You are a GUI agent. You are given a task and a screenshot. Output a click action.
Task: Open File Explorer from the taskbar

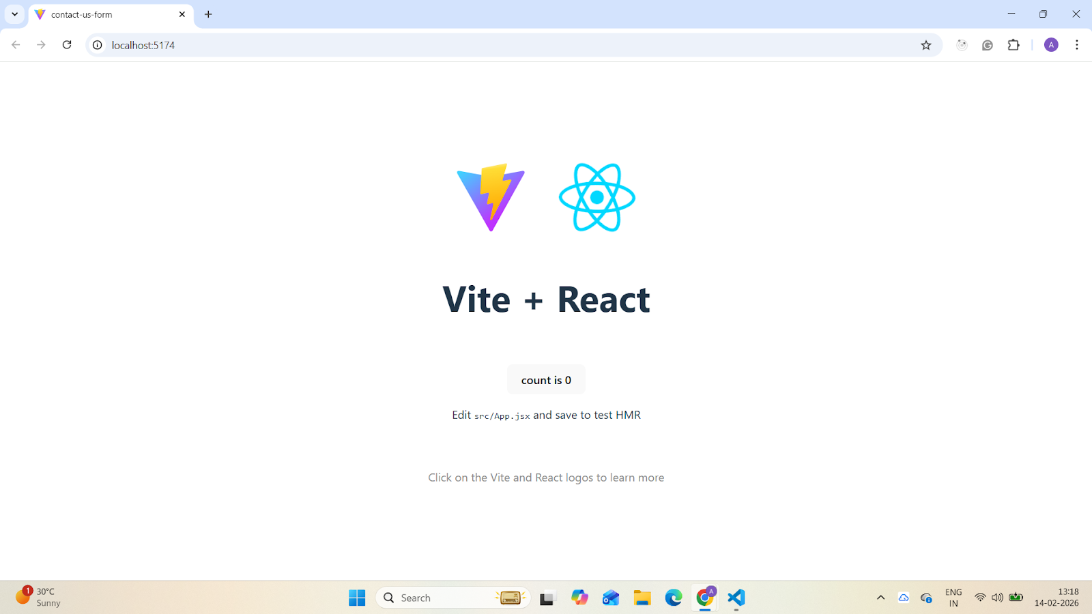(642, 598)
